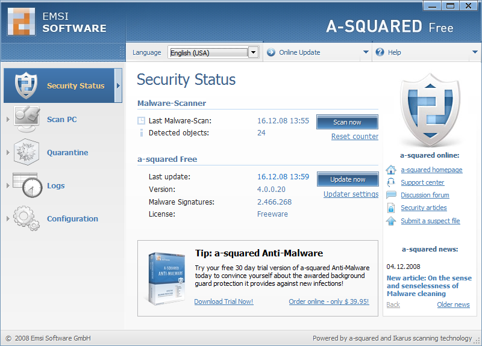Image resolution: width=482 pixels, height=346 pixels.
Task: Click the a-squared Anti-Malware product box image
Action: pyautogui.click(x=166, y=278)
